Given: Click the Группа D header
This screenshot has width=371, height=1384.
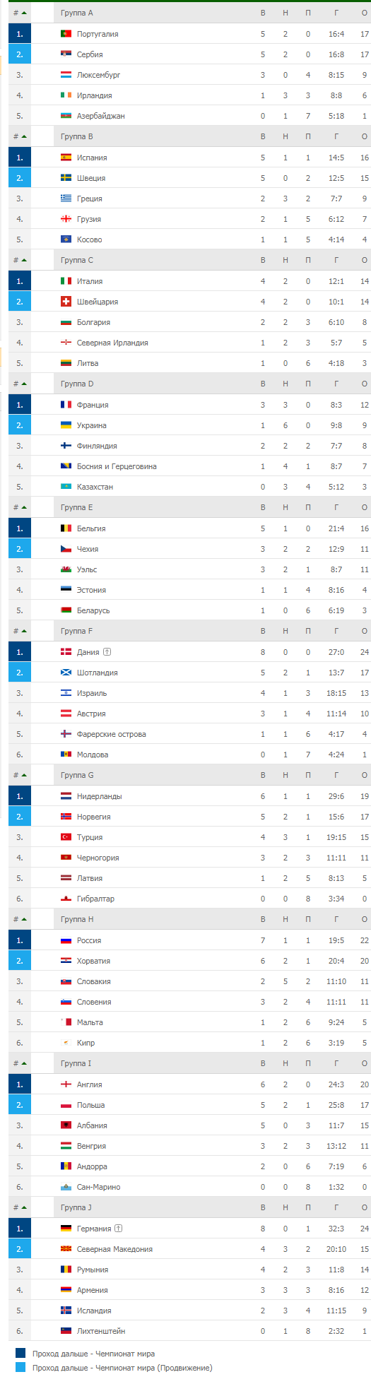Looking at the screenshot, I should click(x=77, y=384).
